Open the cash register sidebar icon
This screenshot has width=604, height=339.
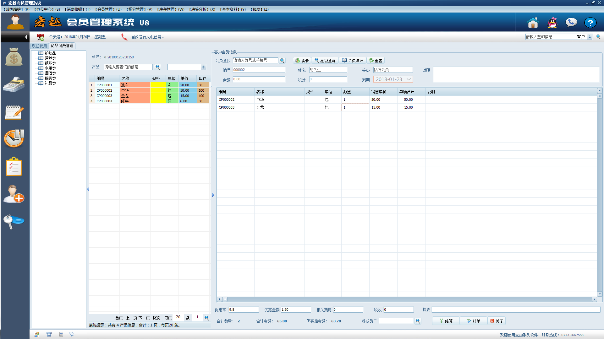(x=14, y=84)
